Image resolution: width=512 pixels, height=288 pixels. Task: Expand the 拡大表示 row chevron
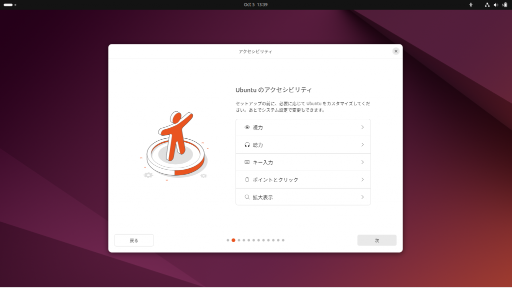pos(362,197)
